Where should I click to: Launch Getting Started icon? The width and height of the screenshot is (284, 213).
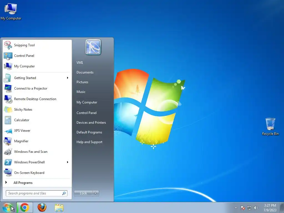[8, 78]
